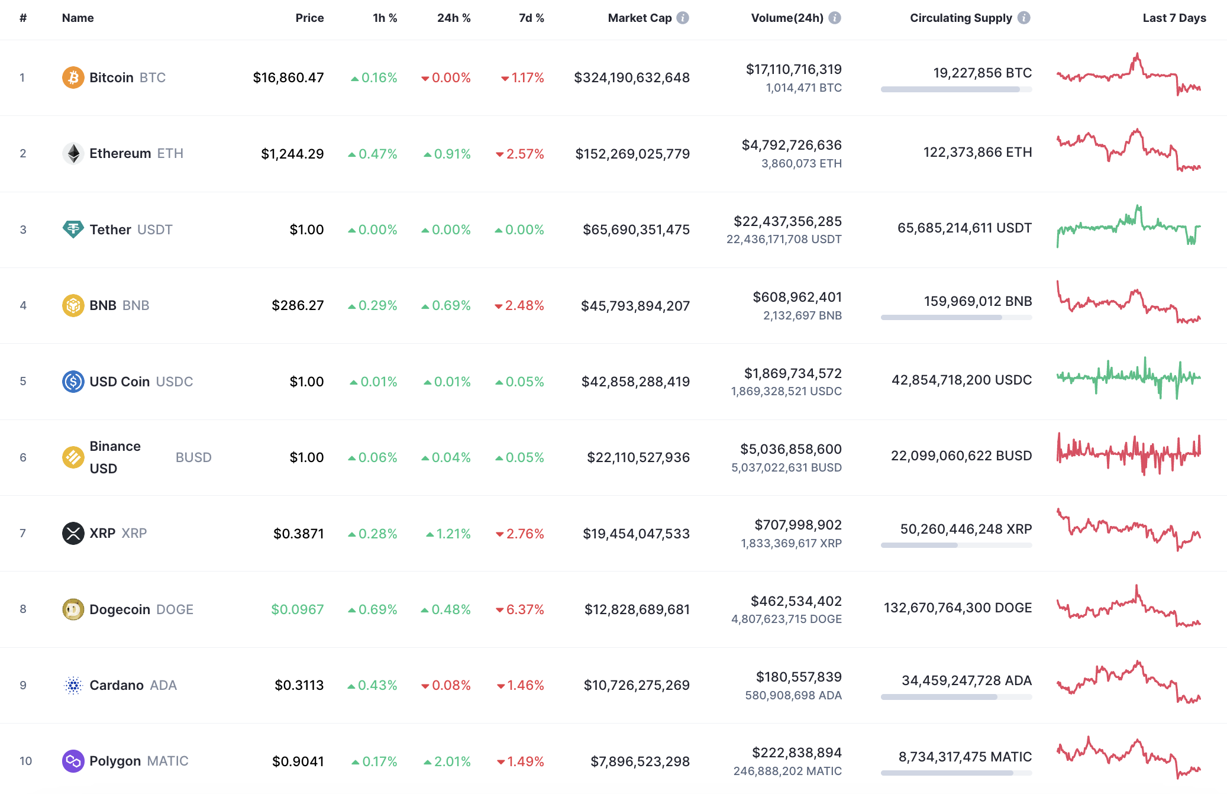The image size is (1227, 794).
Task: Open the Circulating Supply info tooltip
Action: [x=1023, y=17]
